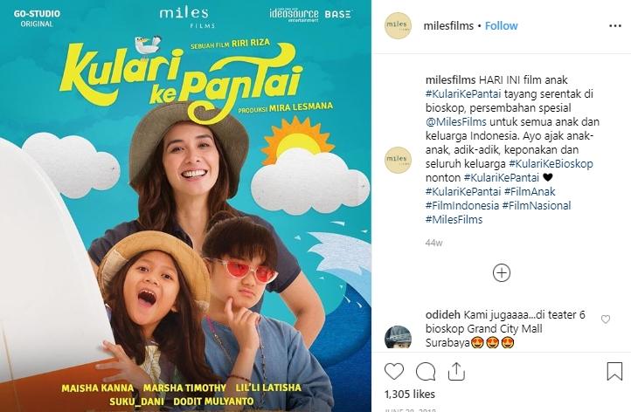
Task: Visit the @MilesFilms mention in the caption
Action: tap(456, 122)
